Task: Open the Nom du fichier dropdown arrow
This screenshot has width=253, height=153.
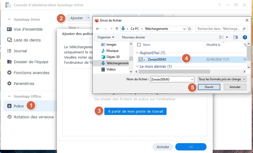Action: tap(192, 79)
